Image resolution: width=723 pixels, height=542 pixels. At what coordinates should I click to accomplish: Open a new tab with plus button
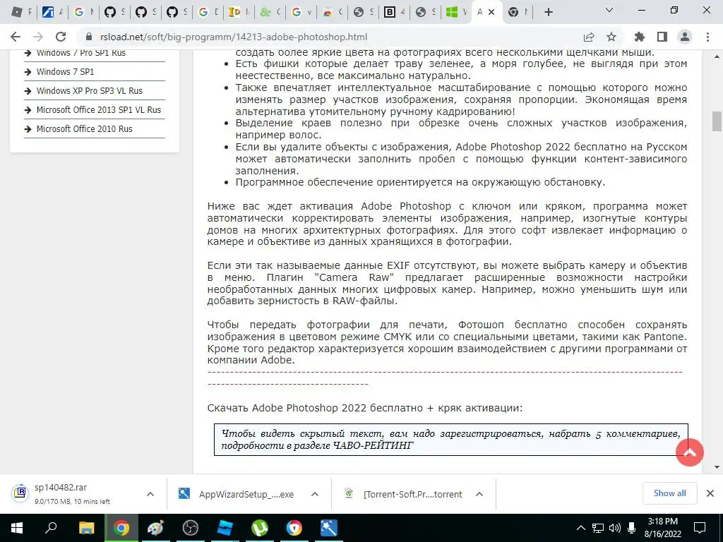(x=548, y=13)
